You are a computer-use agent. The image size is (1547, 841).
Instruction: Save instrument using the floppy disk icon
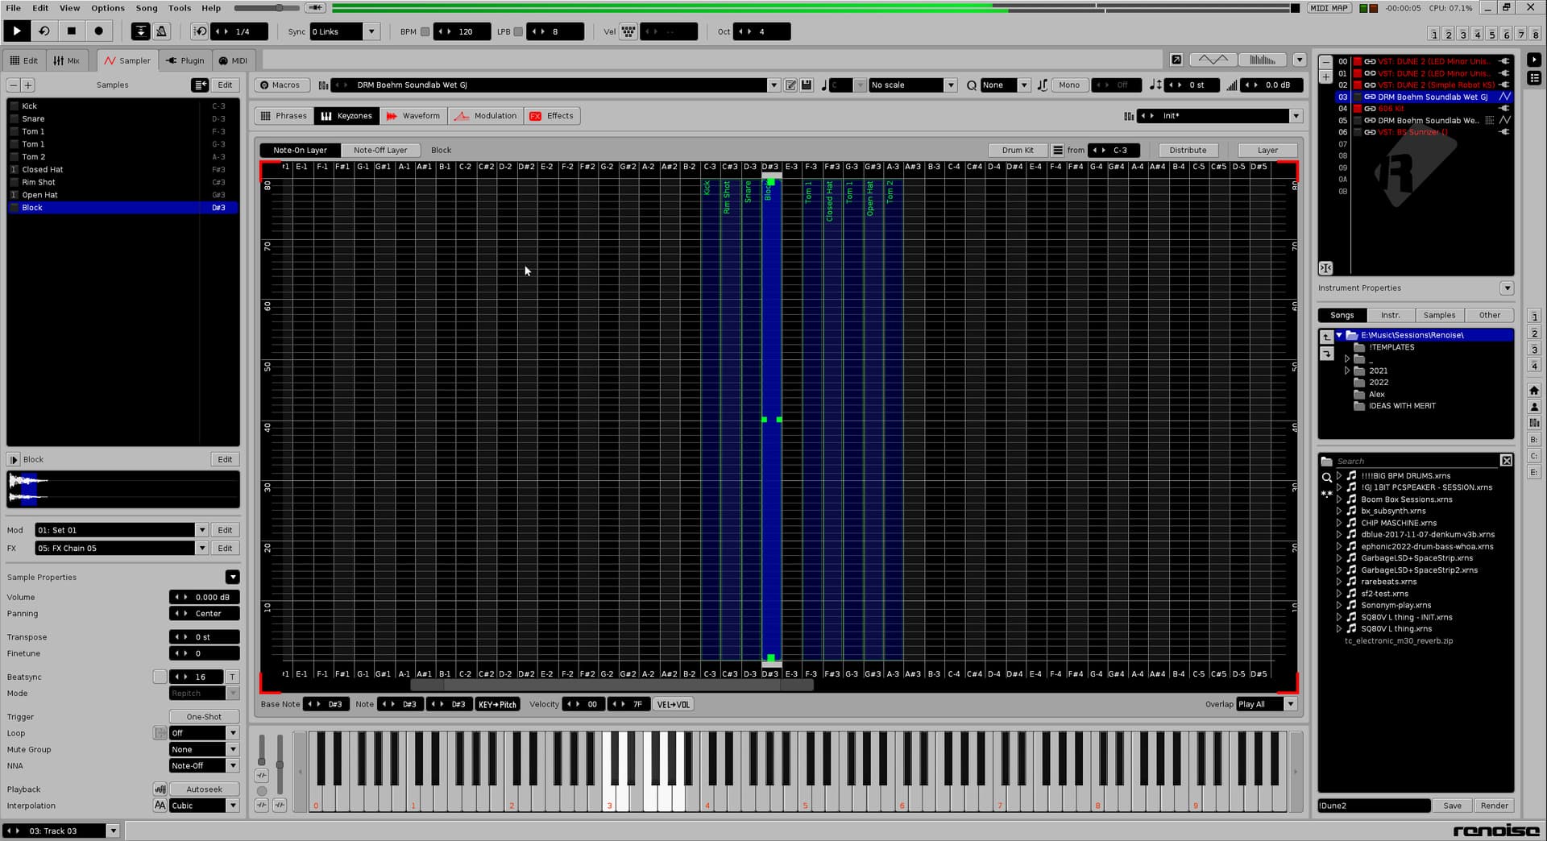point(807,85)
